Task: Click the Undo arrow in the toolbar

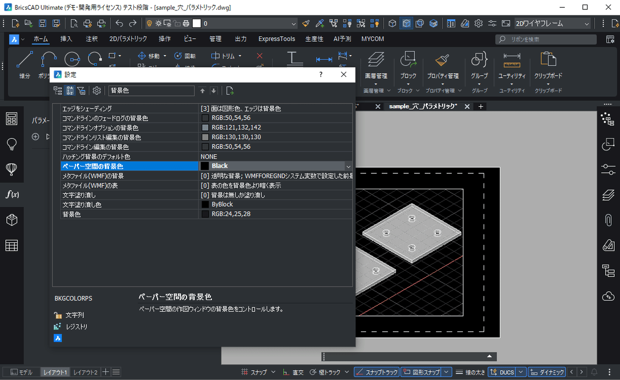Action: 119,23
